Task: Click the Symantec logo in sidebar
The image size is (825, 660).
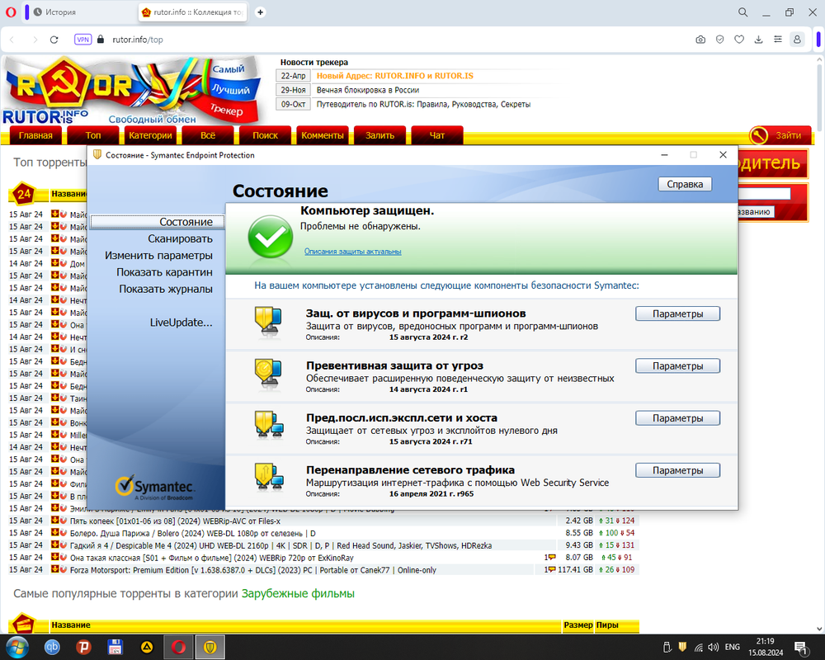Action: [x=155, y=488]
